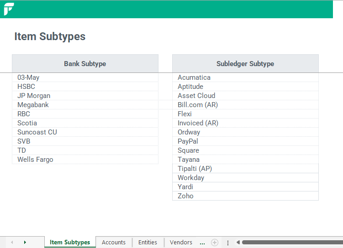Switch to the Vendors sheet tab
Screen dimensions: 343x248
pos(181,243)
